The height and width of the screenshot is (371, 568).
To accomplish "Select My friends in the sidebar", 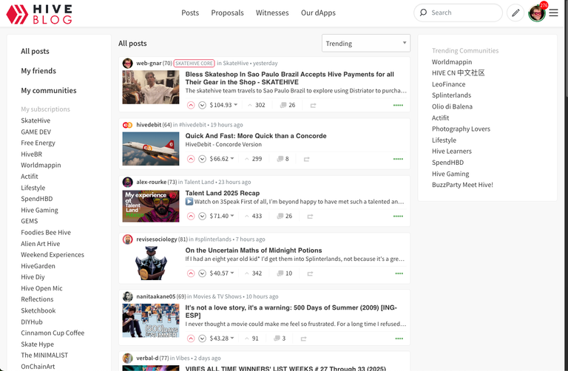I will pyautogui.click(x=38, y=71).
